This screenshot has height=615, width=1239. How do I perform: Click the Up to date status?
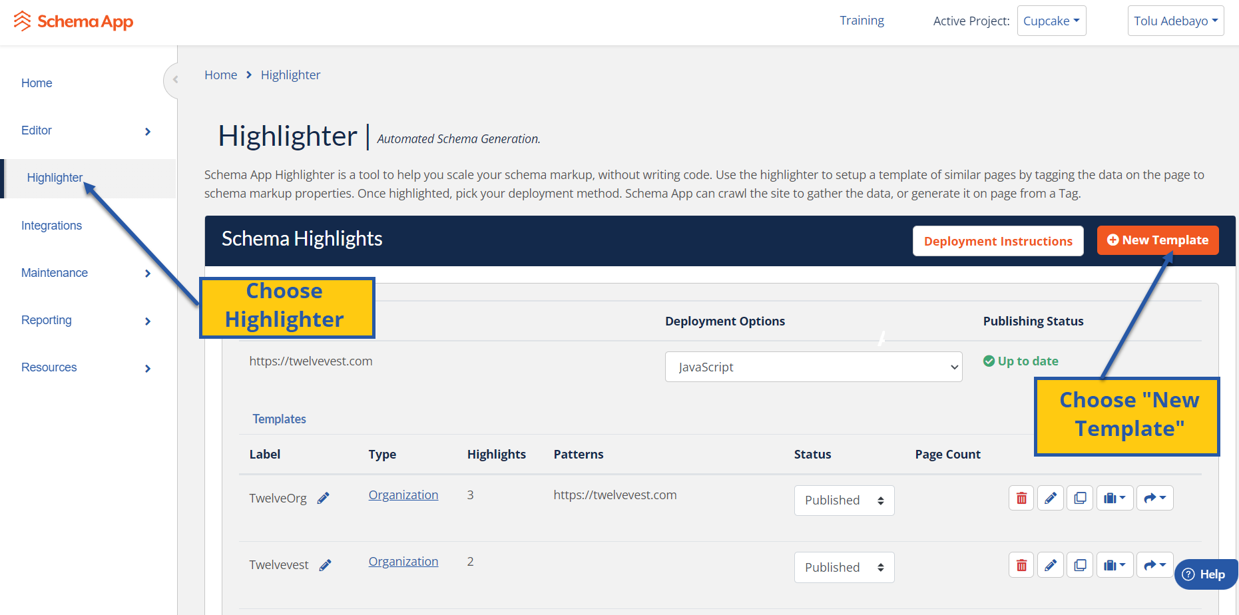1021,361
